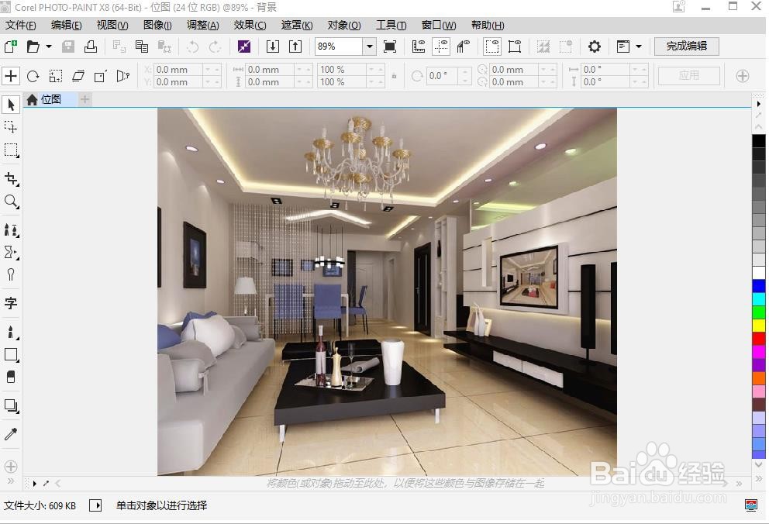Select the Text tool
Image resolution: width=769 pixels, height=524 pixels.
pos(11,302)
